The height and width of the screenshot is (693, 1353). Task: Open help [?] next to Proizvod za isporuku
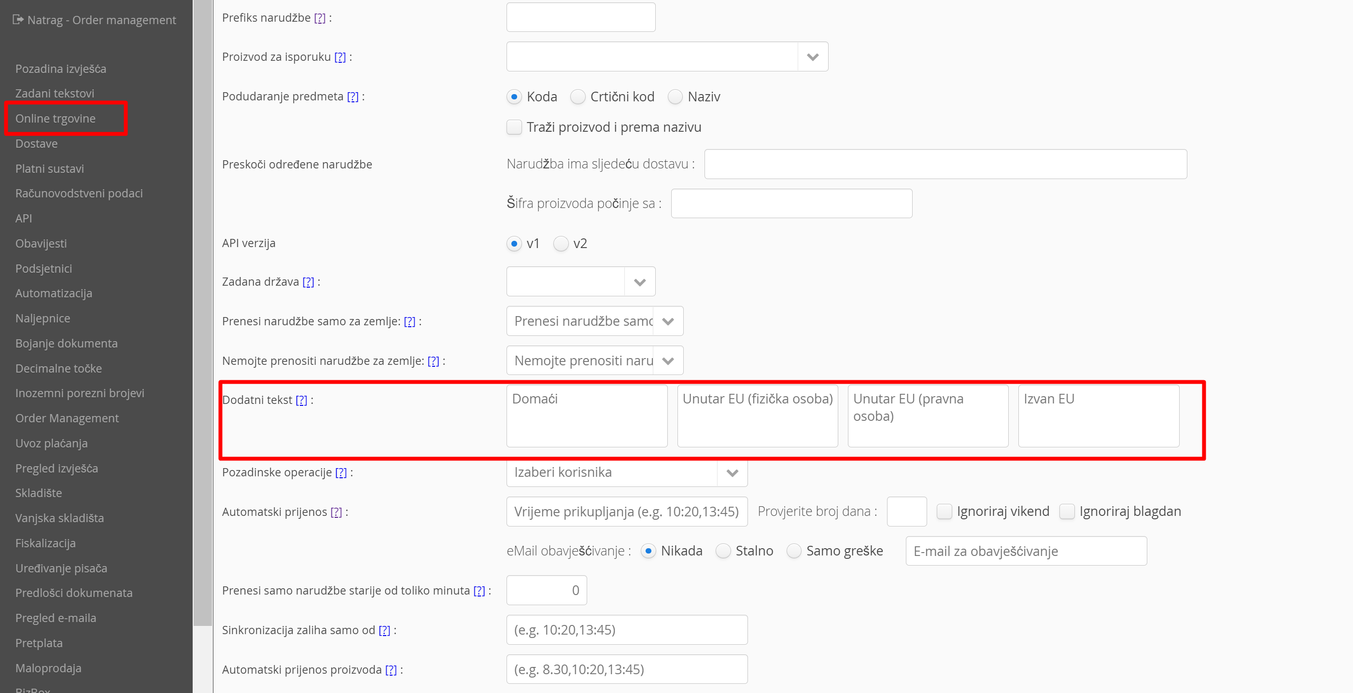[x=340, y=57]
